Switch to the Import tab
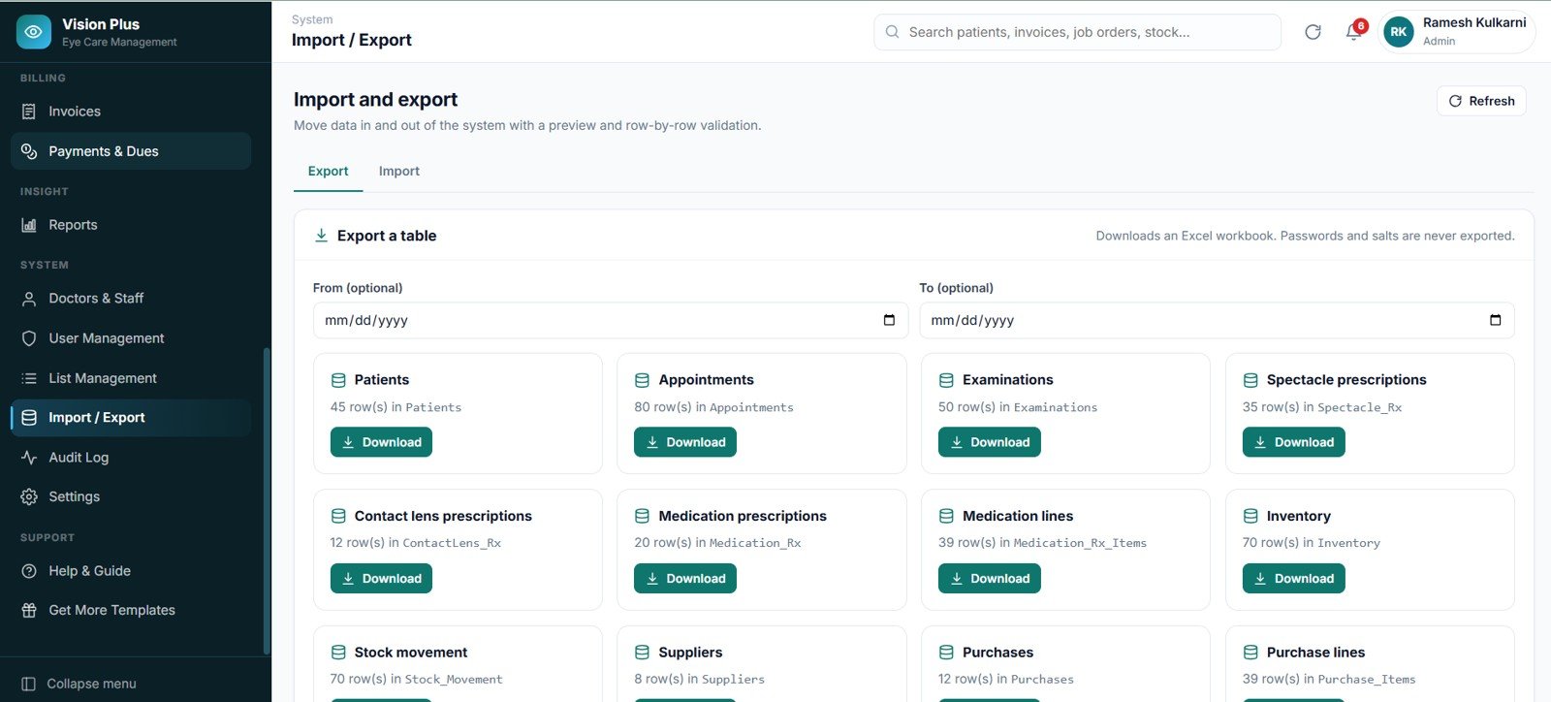 tap(399, 171)
